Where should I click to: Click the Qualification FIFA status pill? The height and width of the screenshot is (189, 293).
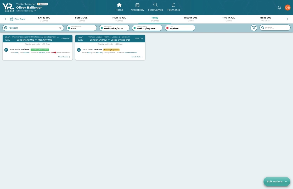click(x=81, y=28)
